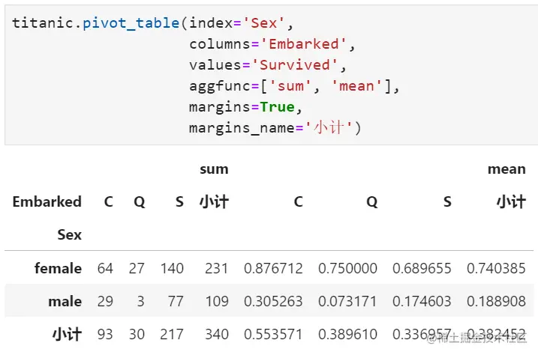Click the pivot_table code cell

click(x=270, y=75)
